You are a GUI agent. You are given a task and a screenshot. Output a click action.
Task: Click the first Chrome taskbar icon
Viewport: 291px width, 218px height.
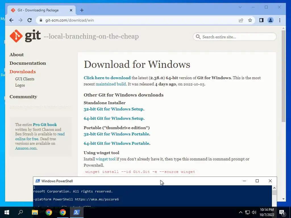pyautogui.click(x=49, y=212)
